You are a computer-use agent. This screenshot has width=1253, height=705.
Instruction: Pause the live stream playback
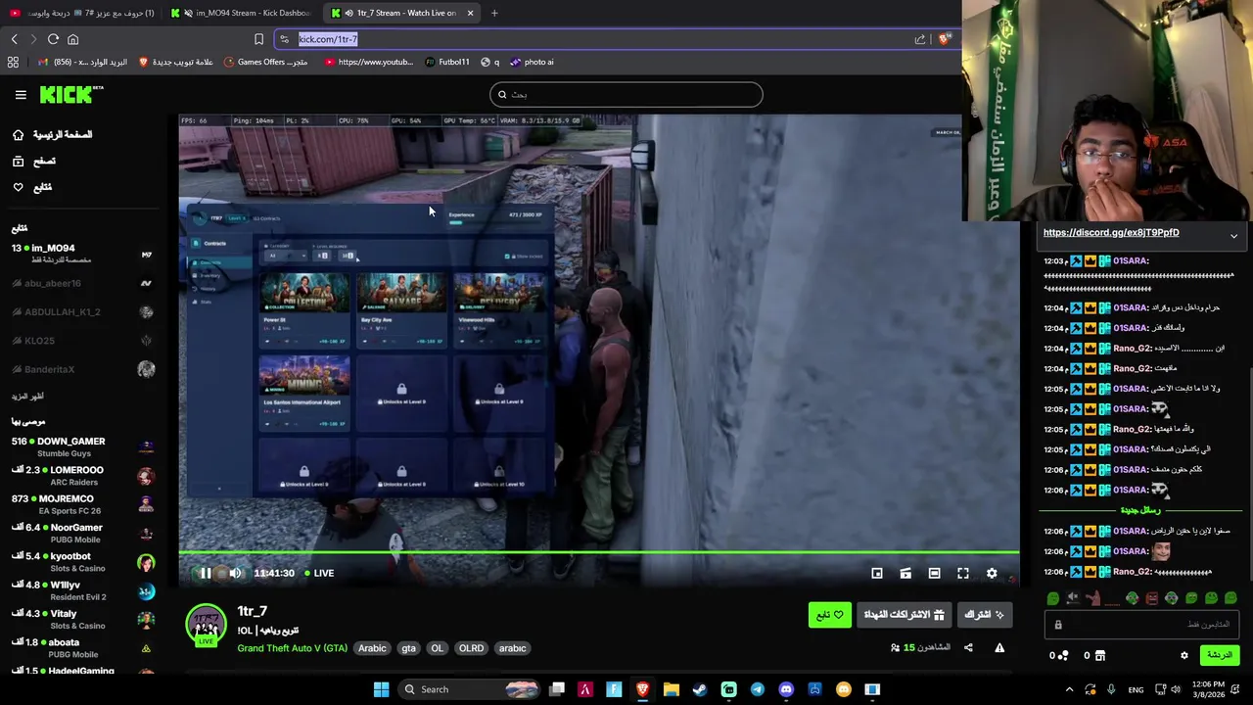click(206, 573)
